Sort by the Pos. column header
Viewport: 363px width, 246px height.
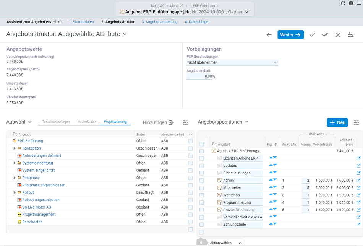272,145
